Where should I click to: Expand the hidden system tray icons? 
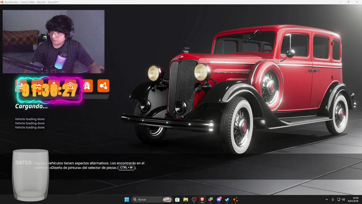[327, 199]
